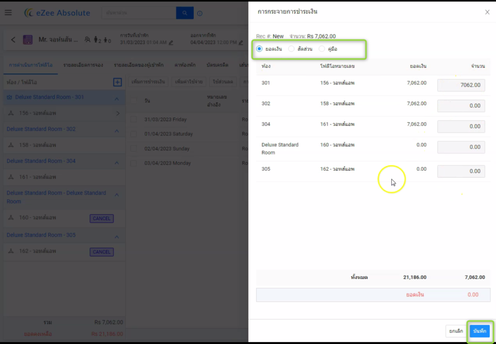Collapse the Deluxe Standard Room - 304 group
The width and height of the screenshot is (496, 344).
pos(117,163)
